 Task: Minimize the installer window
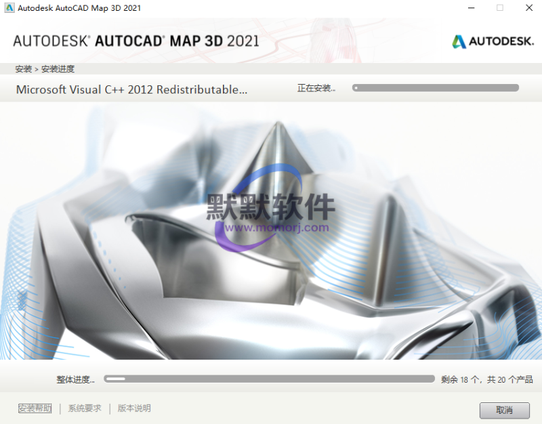[x=469, y=8]
